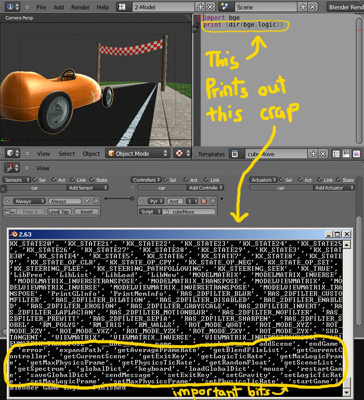This screenshot has height=400, width=364.
Task: Toggle line numbers in the text editor
Action: tap(336, 154)
